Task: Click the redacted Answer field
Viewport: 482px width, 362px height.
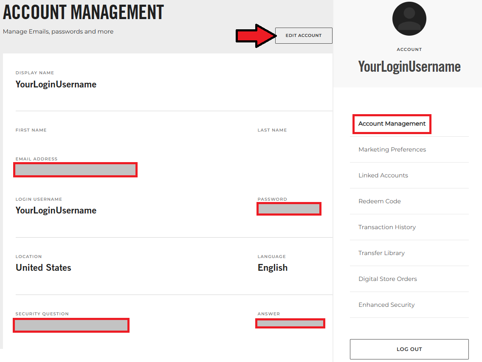Action: click(290, 323)
